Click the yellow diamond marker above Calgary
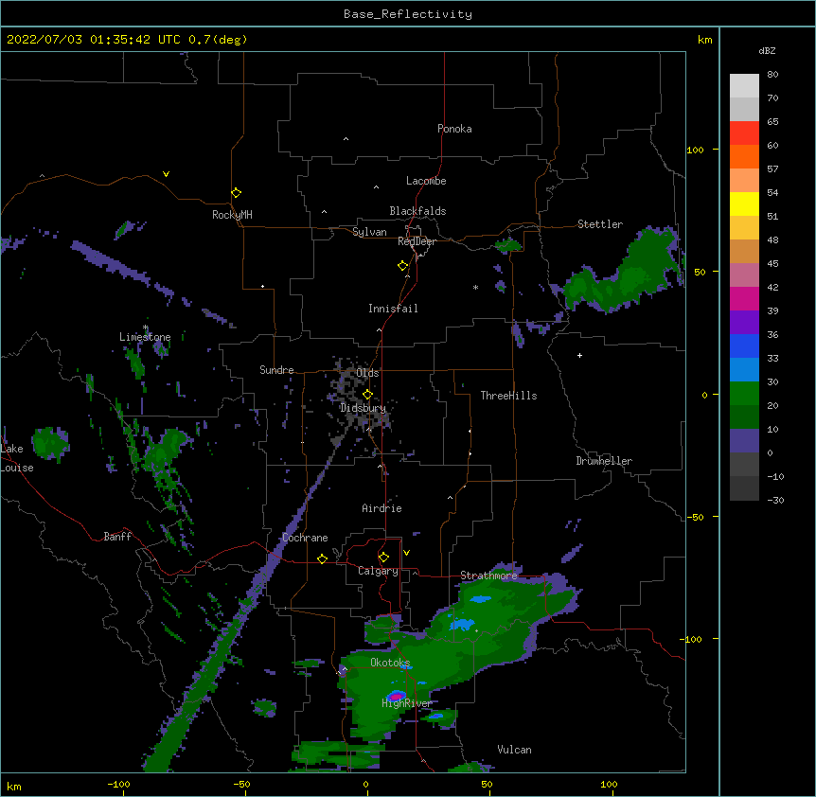816x797 pixels. point(384,558)
